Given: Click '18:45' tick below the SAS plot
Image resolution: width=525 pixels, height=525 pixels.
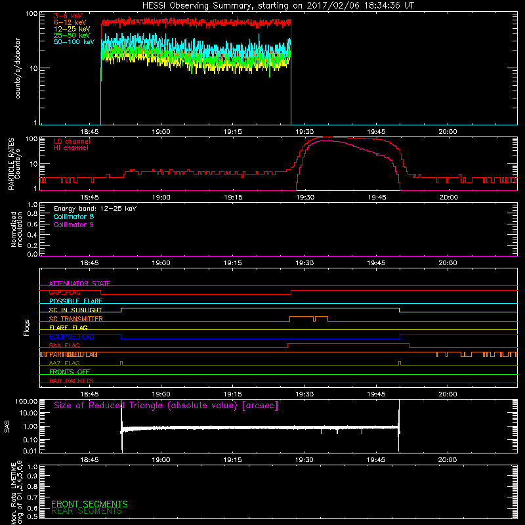Looking at the screenshot, I should point(89,460).
